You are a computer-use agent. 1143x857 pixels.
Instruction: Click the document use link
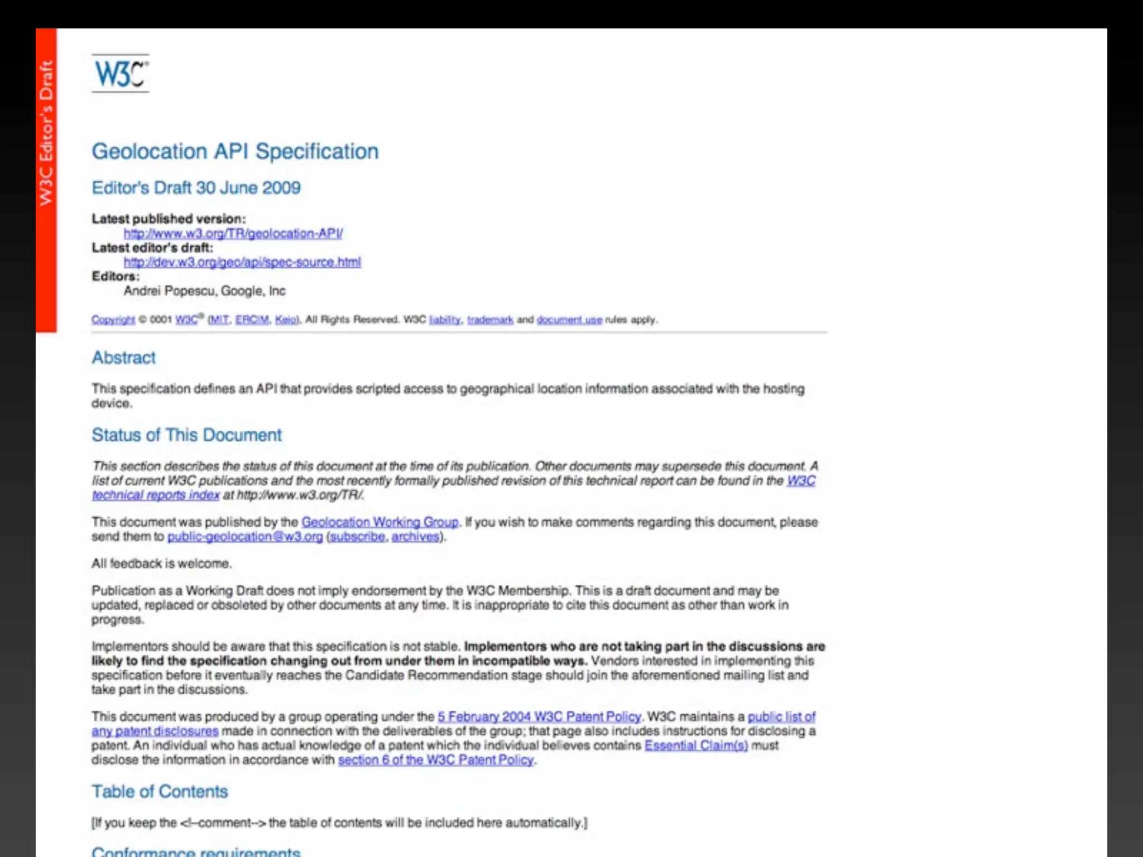click(569, 320)
